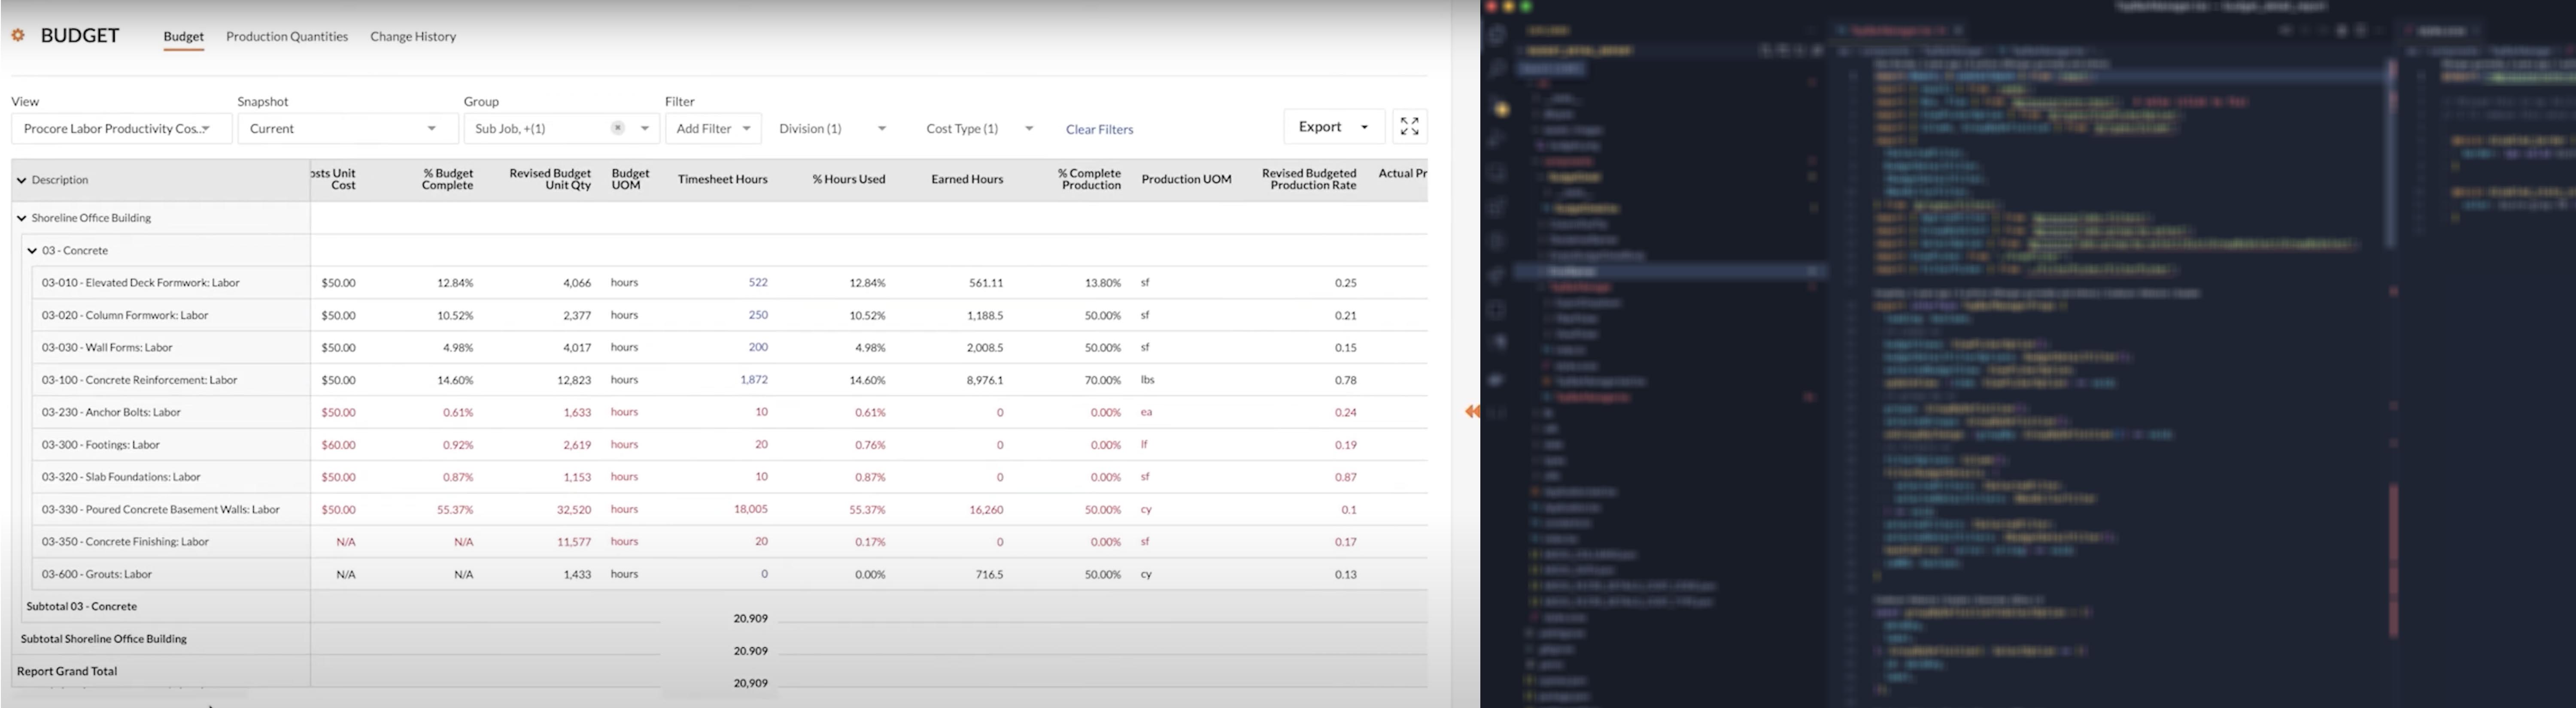Collapse all rows via the Description header chevron
The image size is (2576, 708).
[x=21, y=181]
